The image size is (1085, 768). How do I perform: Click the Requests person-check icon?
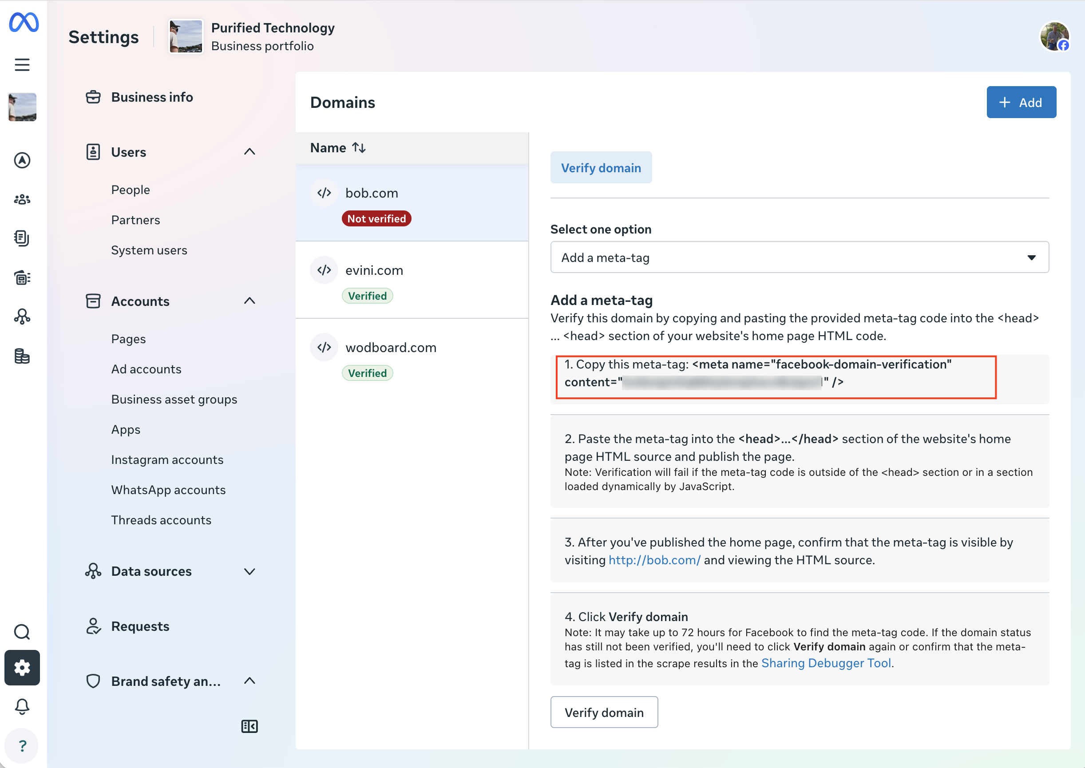(x=93, y=626)
